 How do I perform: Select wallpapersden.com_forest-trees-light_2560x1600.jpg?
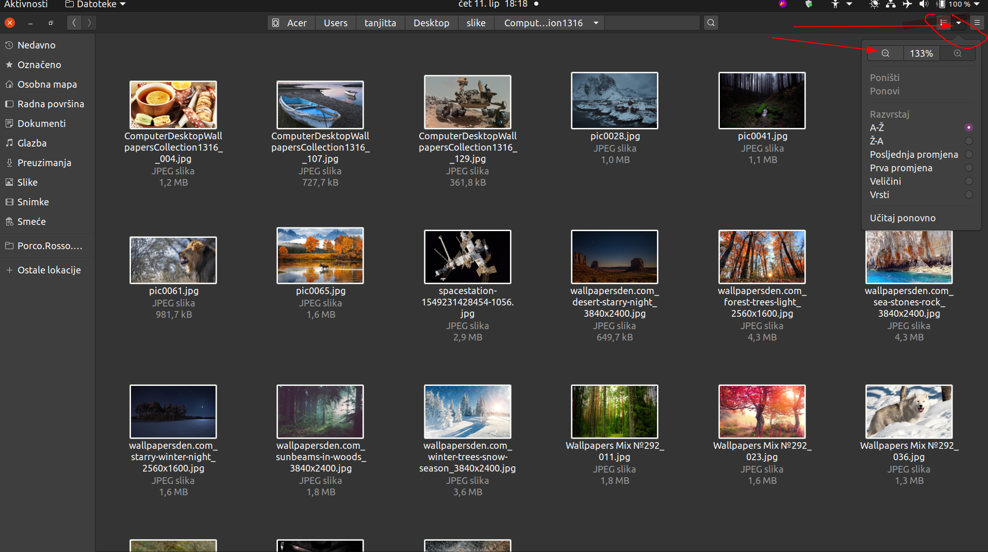tap(762, 256)
